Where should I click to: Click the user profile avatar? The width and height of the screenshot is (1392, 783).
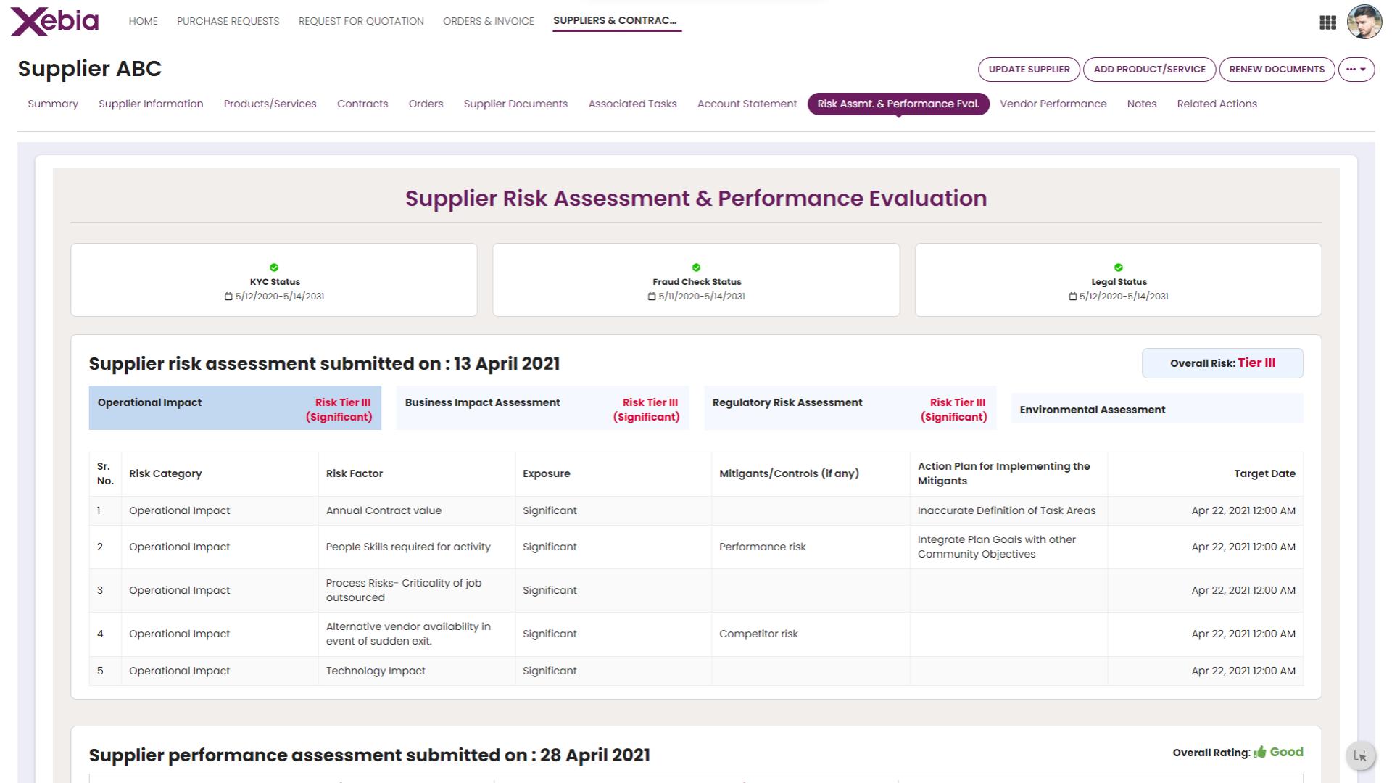[1364, 22]
